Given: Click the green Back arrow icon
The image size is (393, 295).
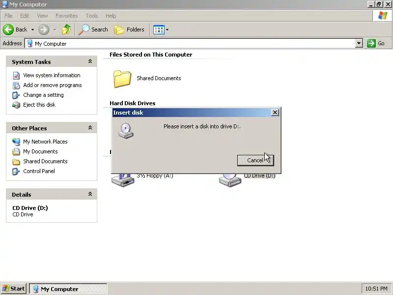Looking at the screenshot, I should coord(8,29).
